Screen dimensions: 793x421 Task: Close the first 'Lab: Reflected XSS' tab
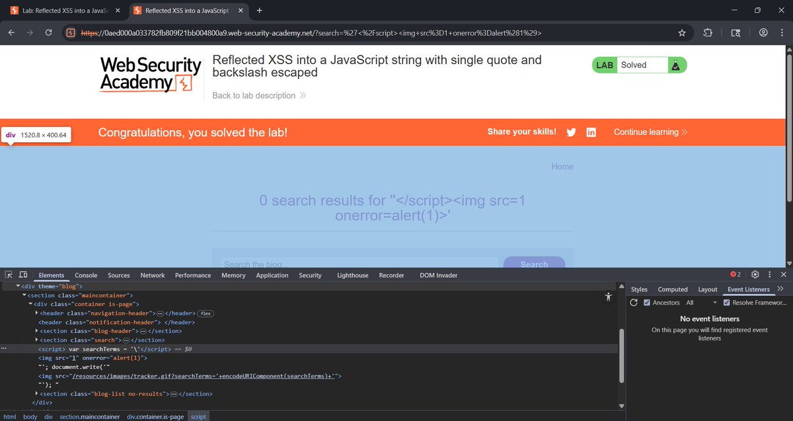point(118,10)
